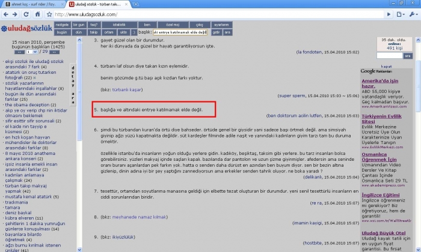Open author 'hostbite' profile link

coord(313,243)
